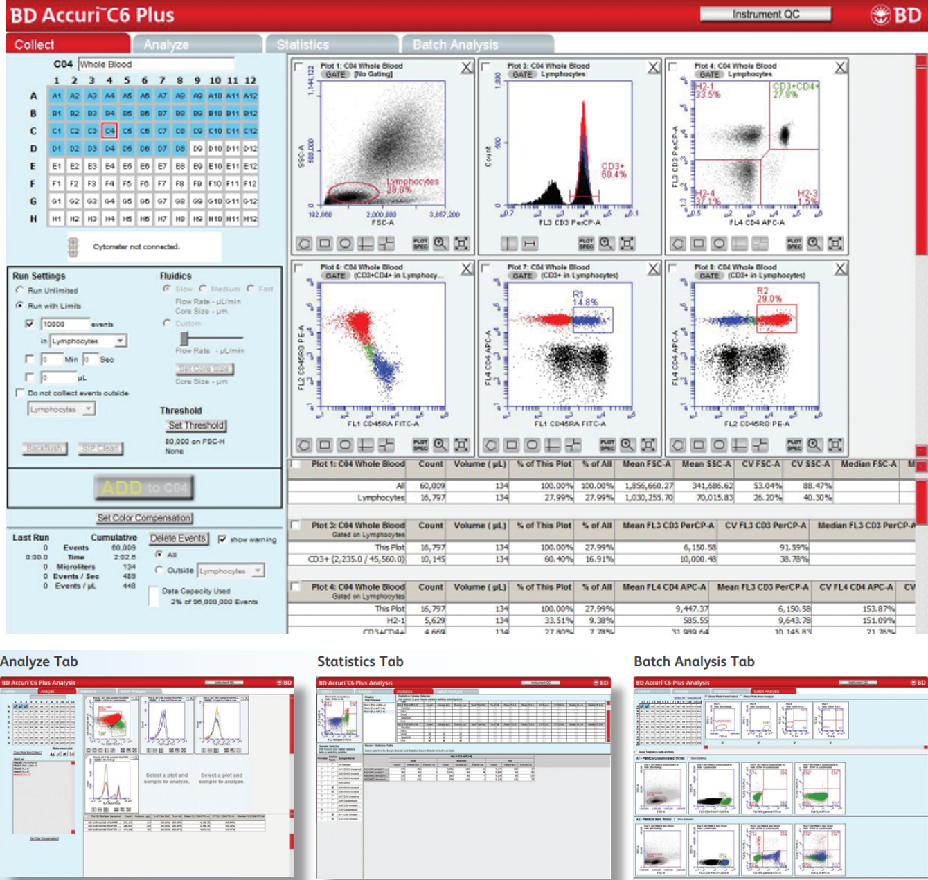Image resolution: width=928 pixels, height=880 pixels.
Task: Expand Plot 8 to full view
Action: (x=835, y=445)
